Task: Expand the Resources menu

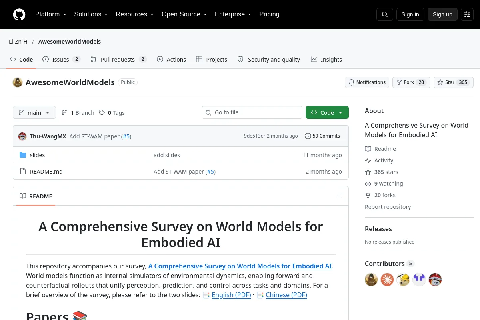Action: pyautogui.click(x=135, y=14)
